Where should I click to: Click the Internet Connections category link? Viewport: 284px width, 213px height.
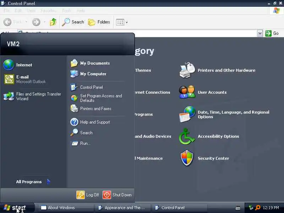point(153,92)
